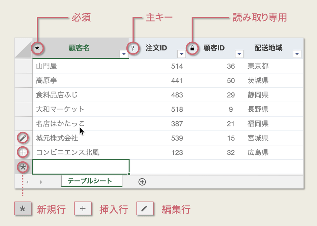Select the new-row asterisk icon in row header
The height and width of the screenshot is (226, 317).
(x=23, y=166)
